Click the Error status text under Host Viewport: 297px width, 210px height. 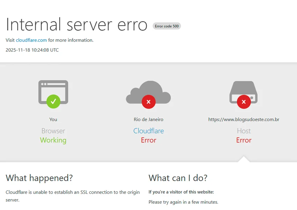(x=244, y=140)
